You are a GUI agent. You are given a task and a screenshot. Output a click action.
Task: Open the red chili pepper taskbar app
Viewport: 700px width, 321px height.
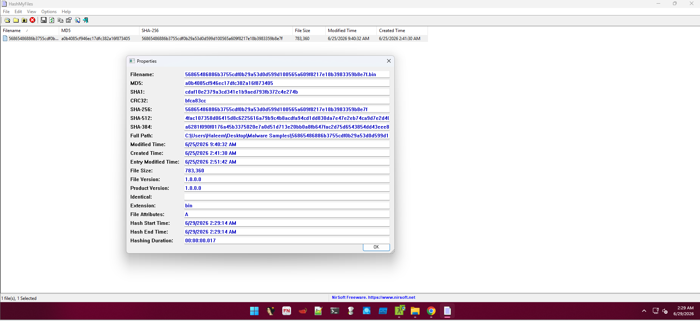[x=302, y=311]
